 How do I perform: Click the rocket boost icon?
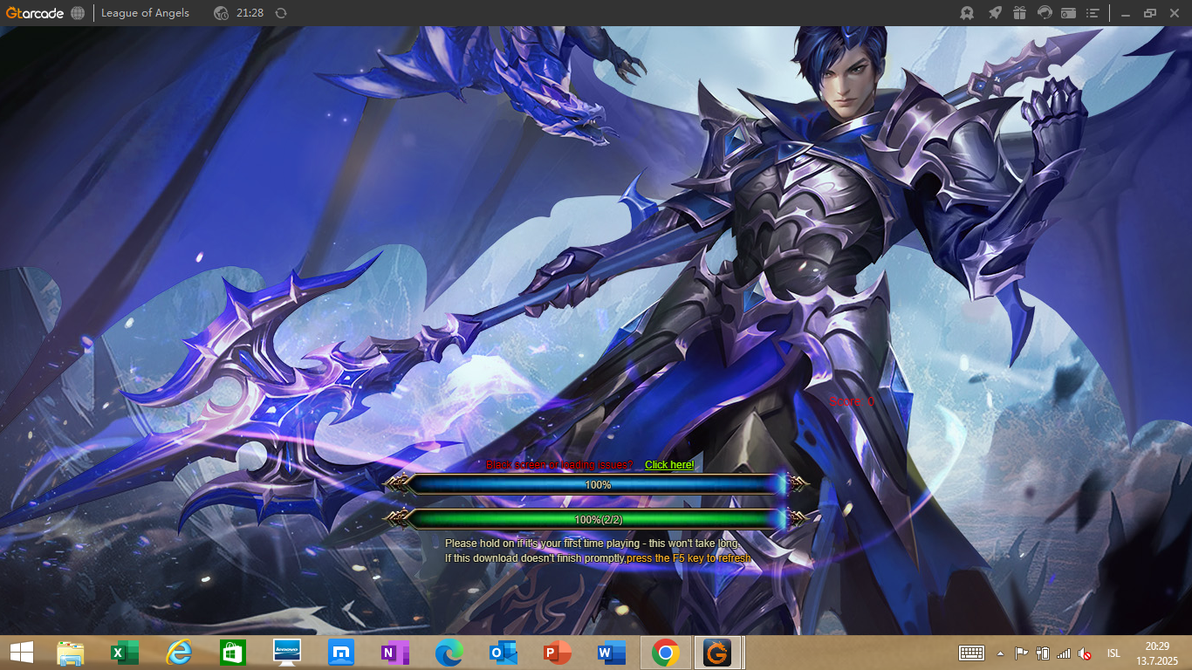click(994, 13)
